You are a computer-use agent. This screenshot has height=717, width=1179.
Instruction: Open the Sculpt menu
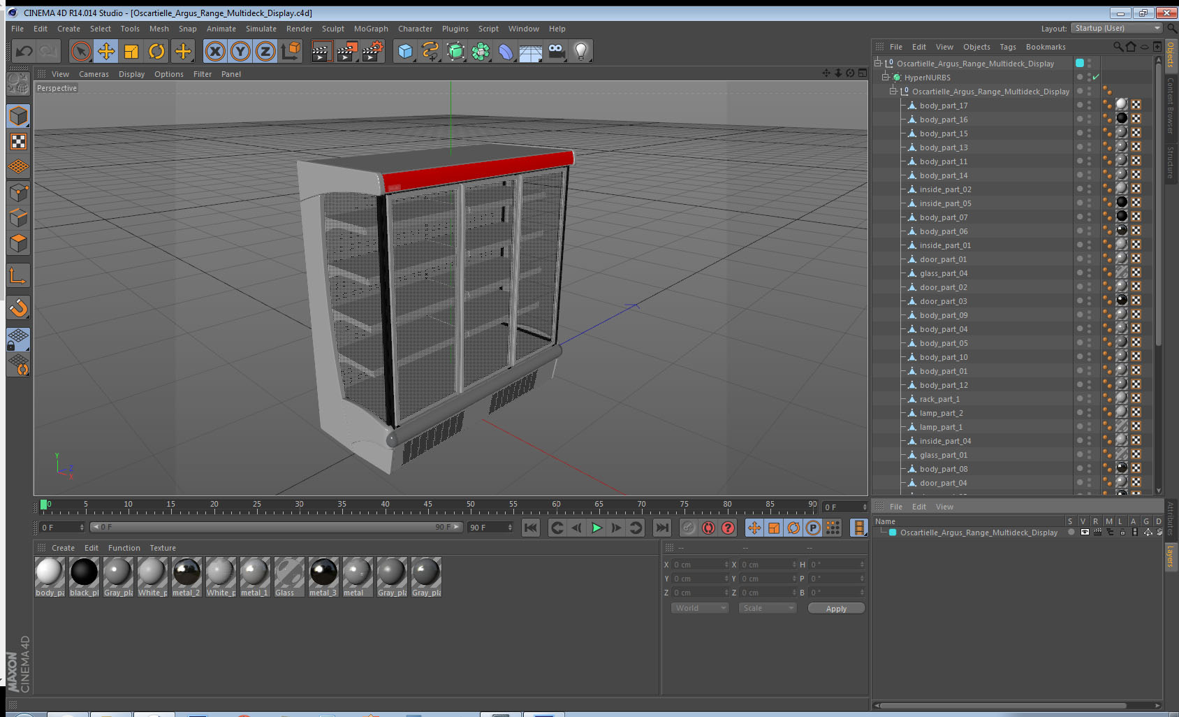point(333,29)
